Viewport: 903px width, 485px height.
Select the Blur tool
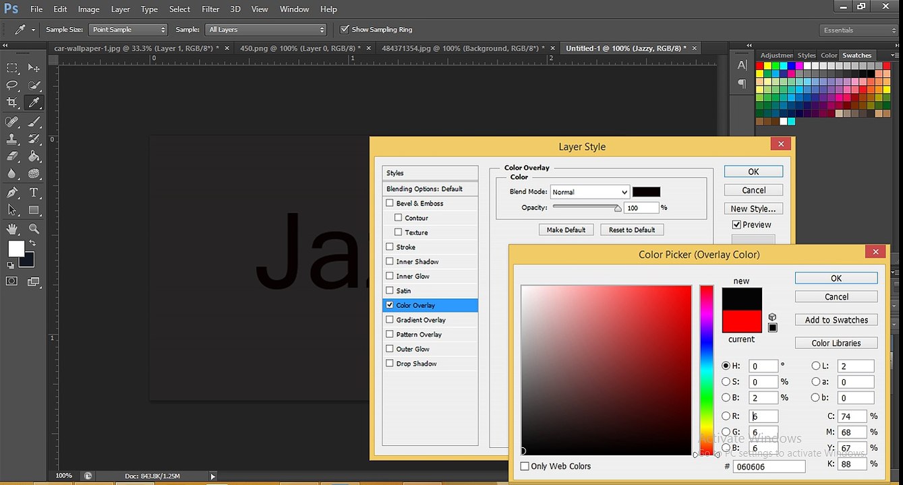pos(12,173)
